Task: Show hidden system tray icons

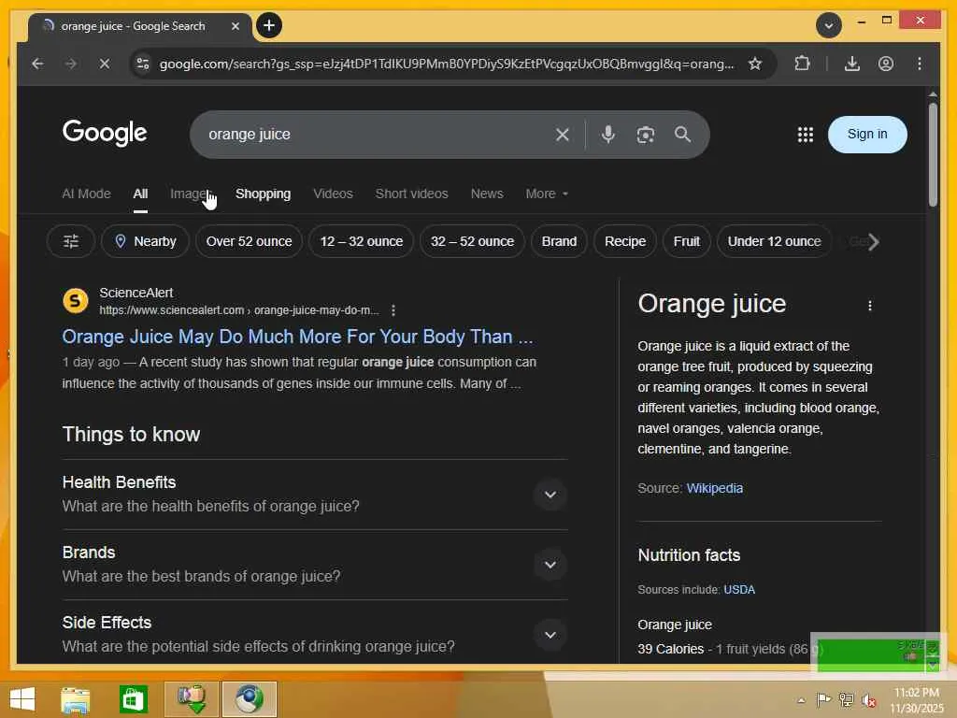Action: coord(801,700)
